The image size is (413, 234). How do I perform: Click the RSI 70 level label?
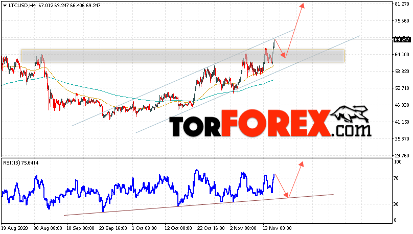[396, 178]
